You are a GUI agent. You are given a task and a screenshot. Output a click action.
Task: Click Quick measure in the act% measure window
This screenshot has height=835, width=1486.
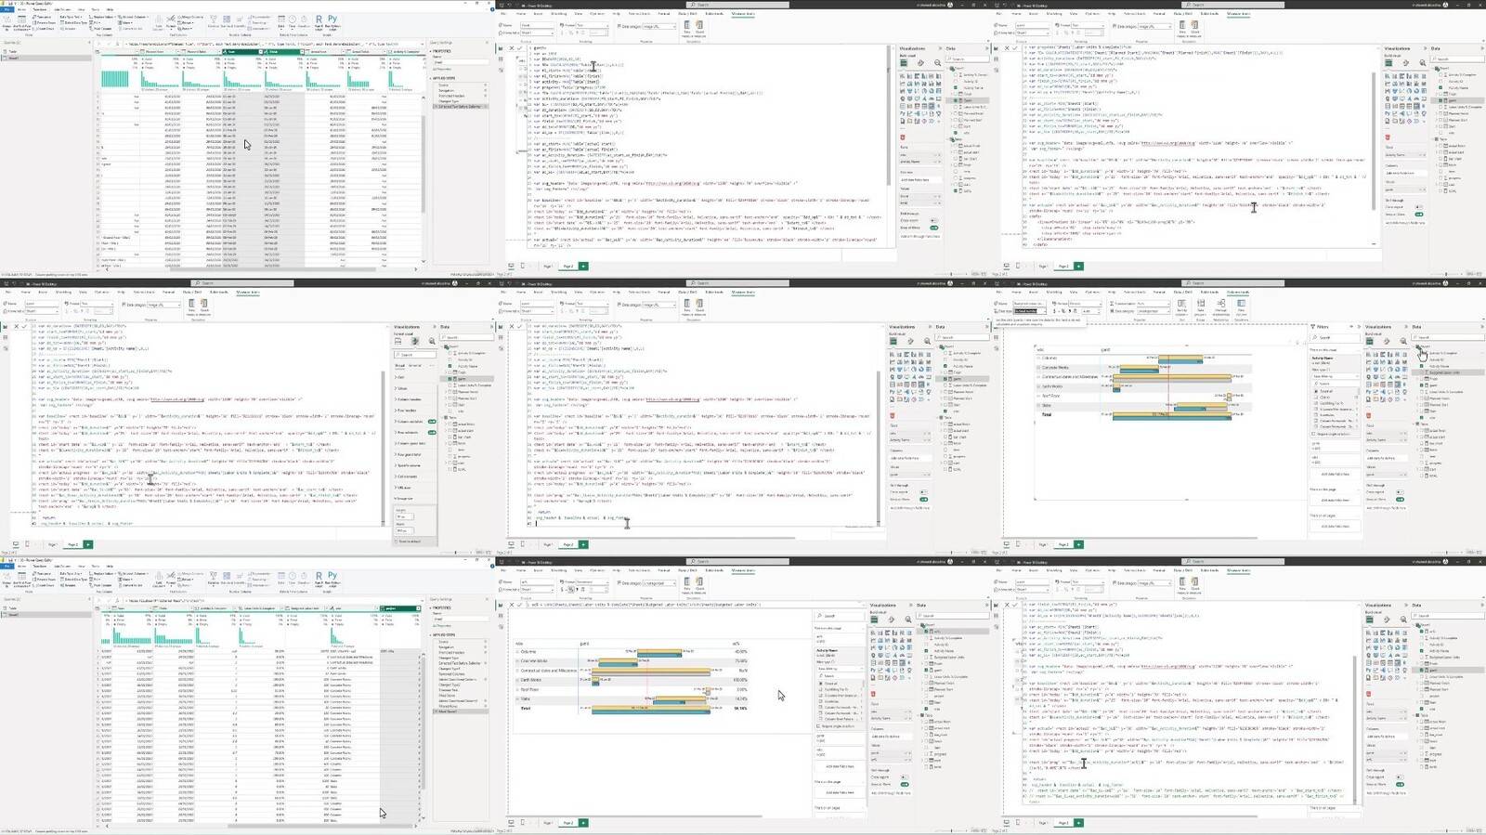pyautogui.click(x=699, y=585)
